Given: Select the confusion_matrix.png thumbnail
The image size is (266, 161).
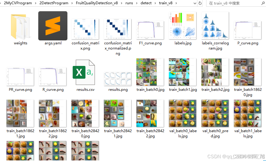Looking at the screenshot, I should click(x=85, y=29).
